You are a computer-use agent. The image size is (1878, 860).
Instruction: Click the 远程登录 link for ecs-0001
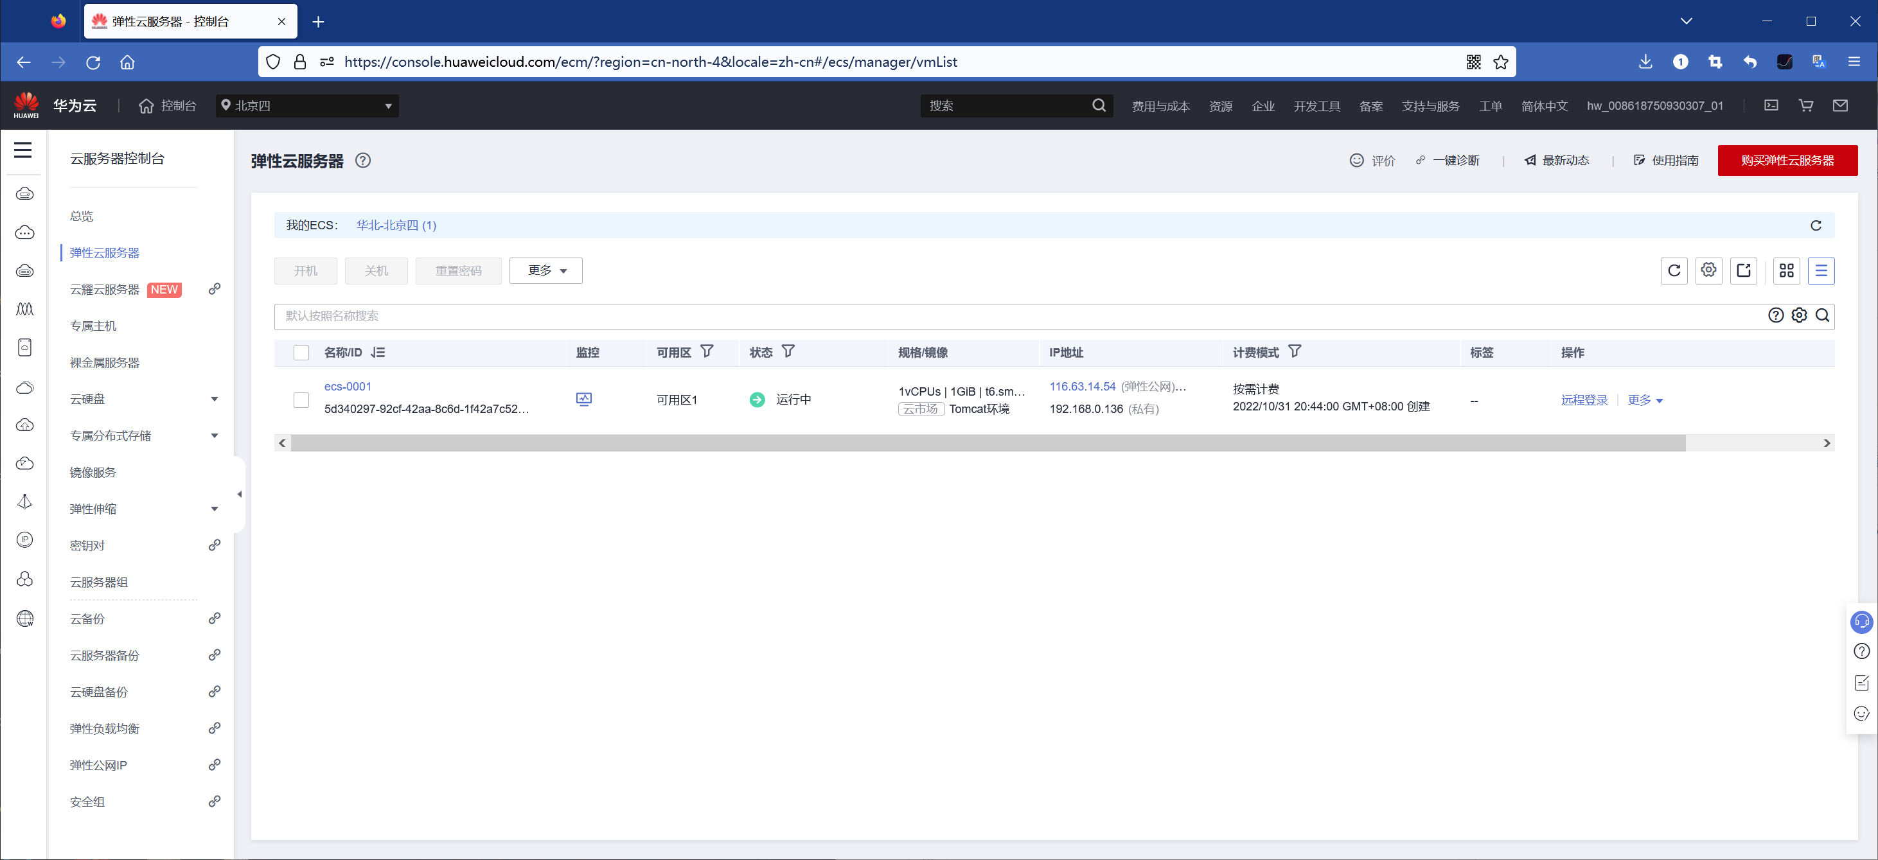click(1584, 400)
